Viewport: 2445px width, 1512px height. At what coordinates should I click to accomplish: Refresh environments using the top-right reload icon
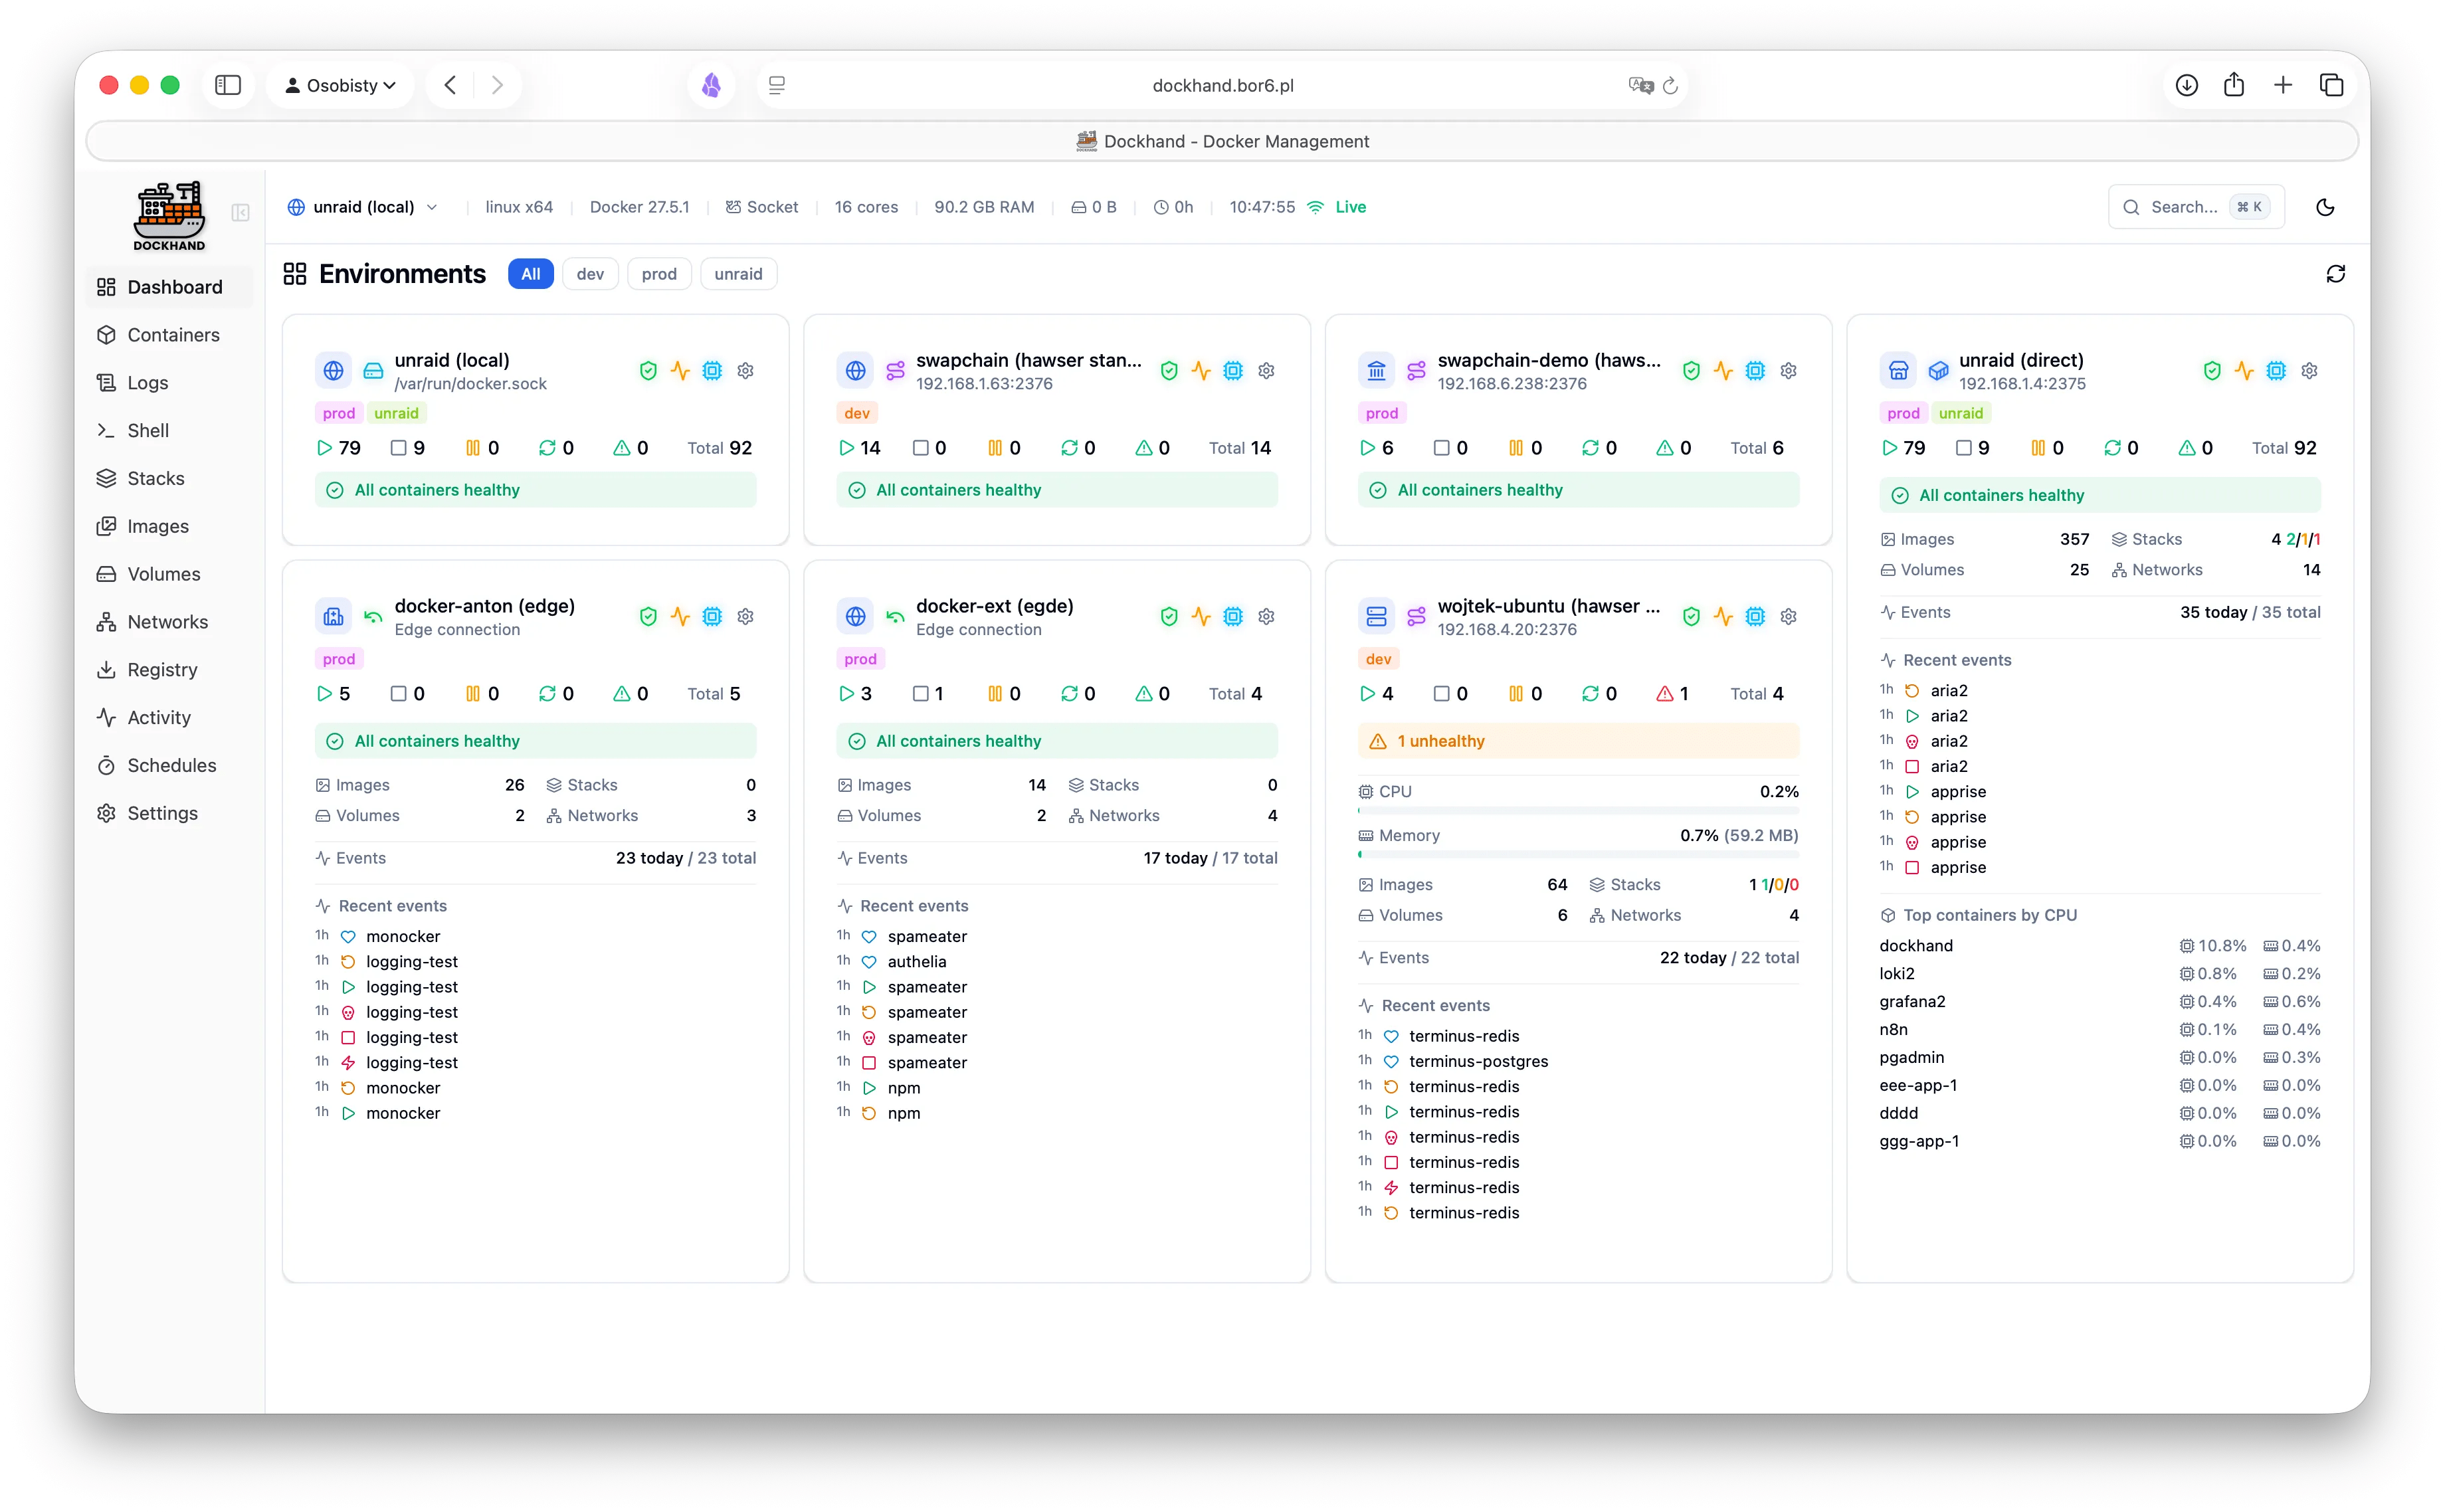pos(2335,274)
